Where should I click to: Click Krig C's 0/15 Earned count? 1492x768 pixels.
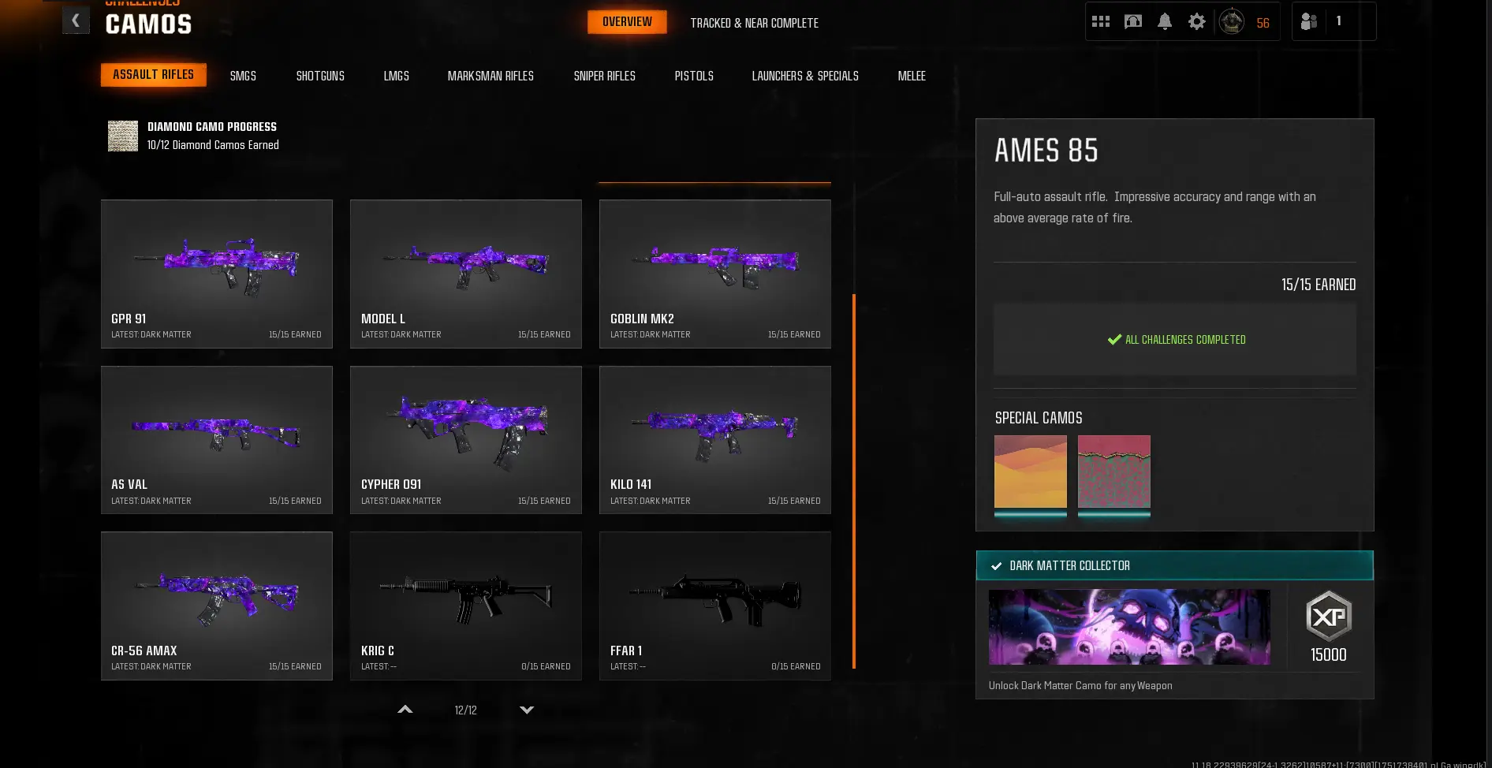pyautogui.click(x=546, y=667)
